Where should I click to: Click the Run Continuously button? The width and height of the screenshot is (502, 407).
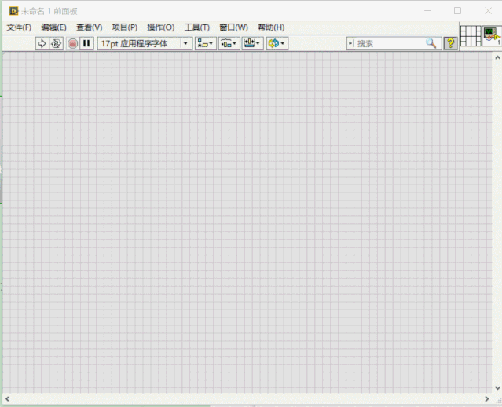56,43
